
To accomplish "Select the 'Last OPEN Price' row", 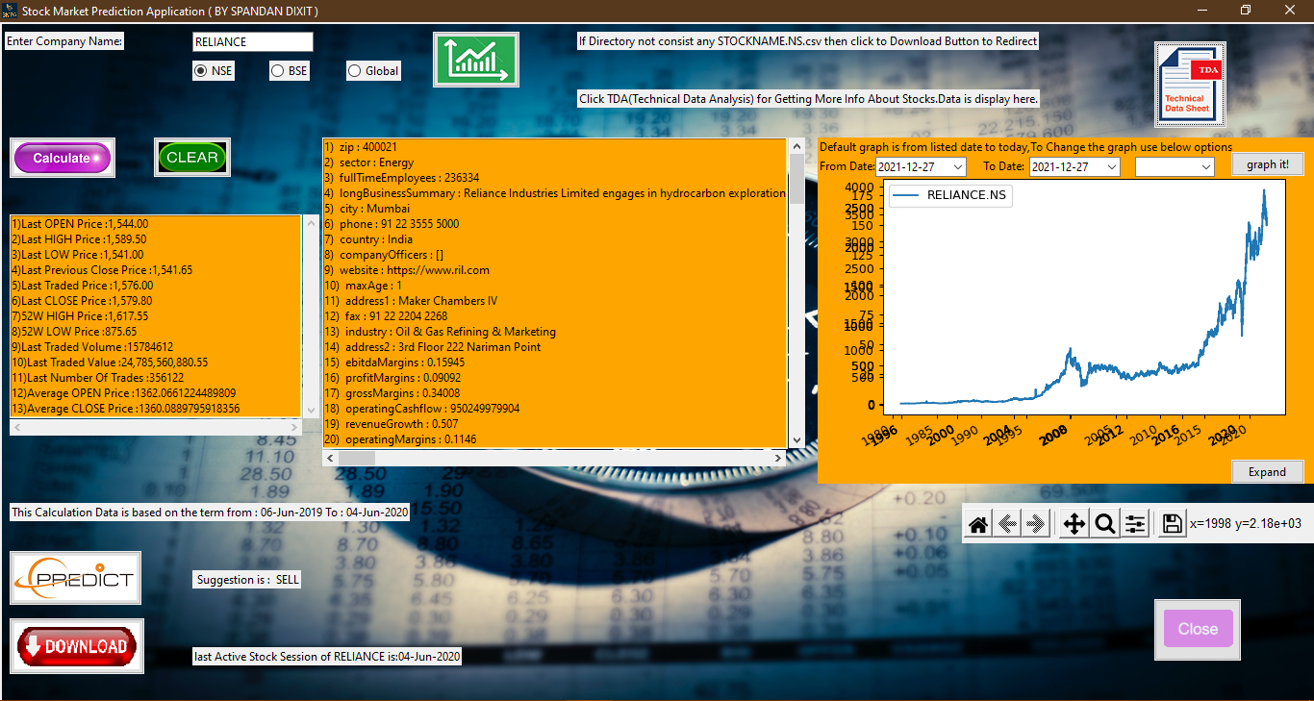I will pos(80,224).
